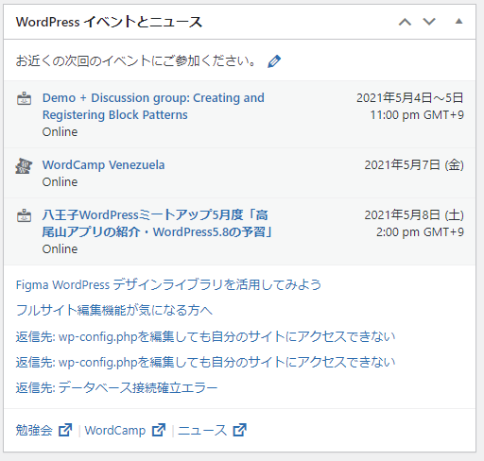The image size is (484, 461).
Task: Click external-link icon next to ニュース
Action: click(240, 430)
